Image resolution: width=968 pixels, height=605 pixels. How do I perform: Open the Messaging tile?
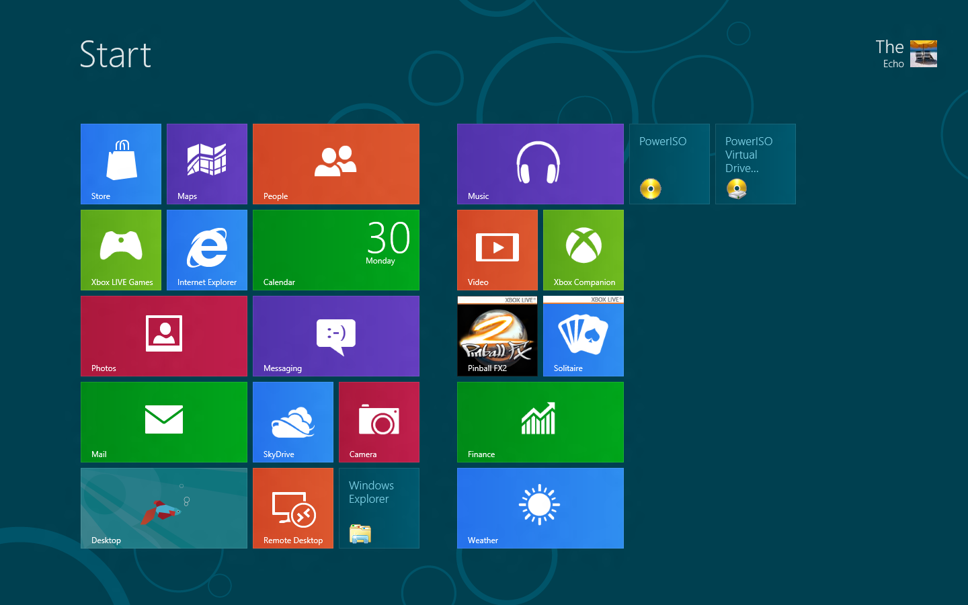(336, 336)
